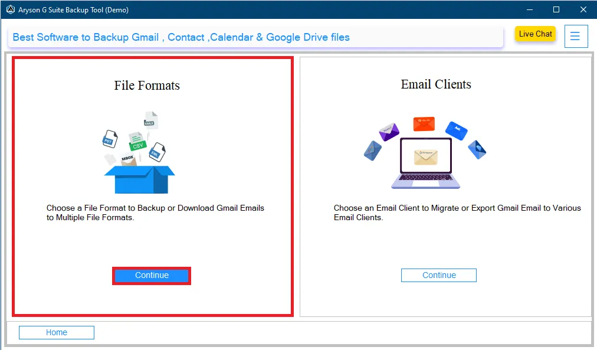
Task: Select the File Formats heading
Action: (x=147, y=86)
